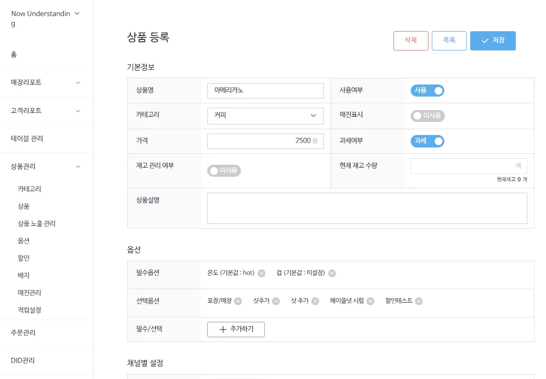Click the 현재 재고 수량 input
Image resolution: width=546 pixels, height=379 pixels.
point(469,166)
